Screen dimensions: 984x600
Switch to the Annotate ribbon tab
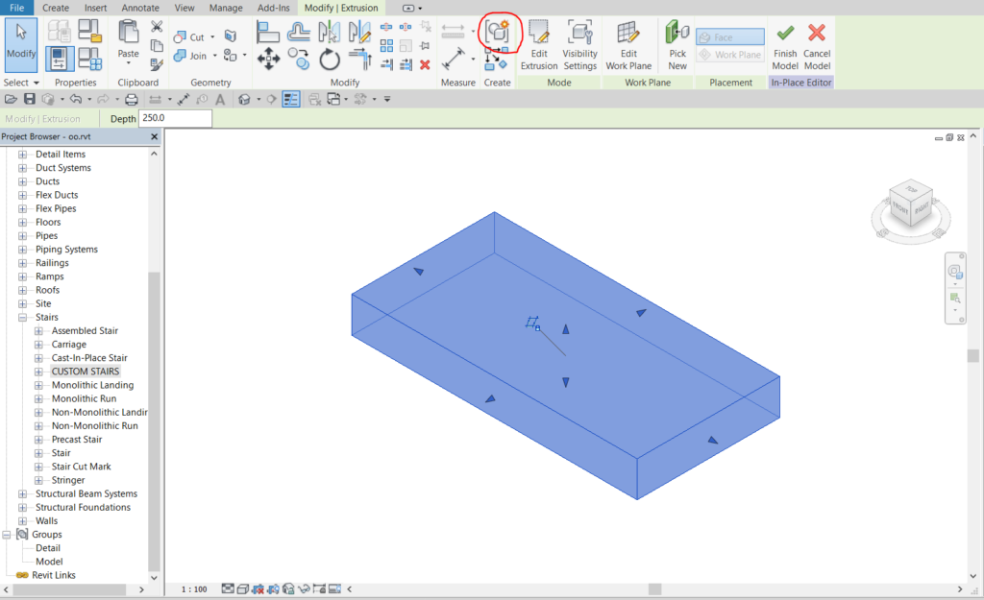tap(139, 8)
